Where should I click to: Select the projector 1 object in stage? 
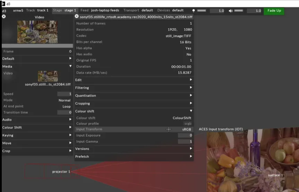[x=61, y=172]
